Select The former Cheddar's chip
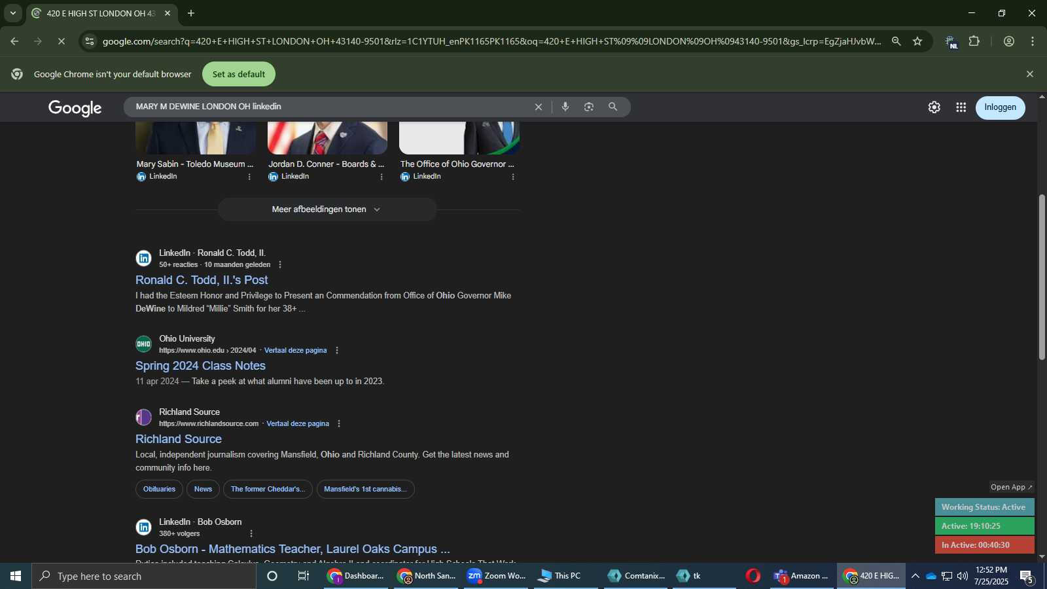 [x=268, y=490]
